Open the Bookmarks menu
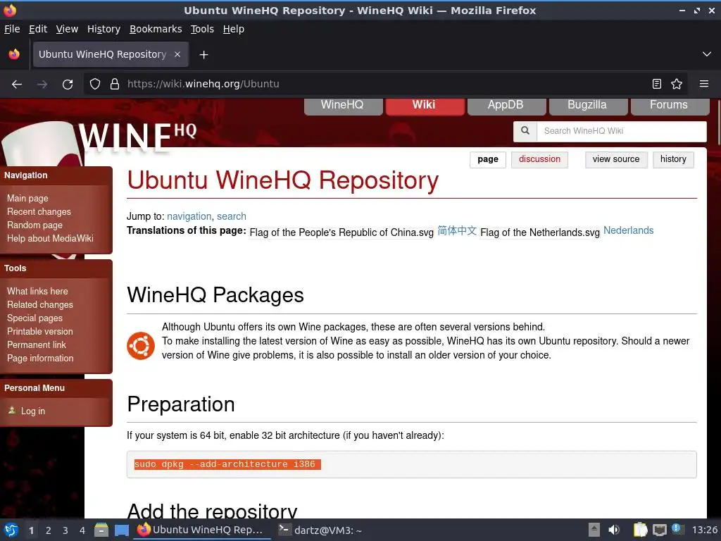The width and height of the screenshot is (721, 541). pos(156,29)
